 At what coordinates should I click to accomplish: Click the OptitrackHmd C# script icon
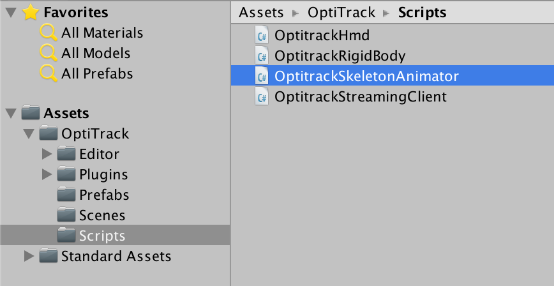coord(262,35)
